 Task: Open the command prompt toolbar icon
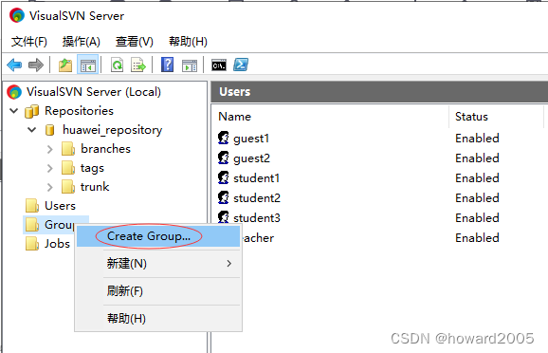point(219,65)
